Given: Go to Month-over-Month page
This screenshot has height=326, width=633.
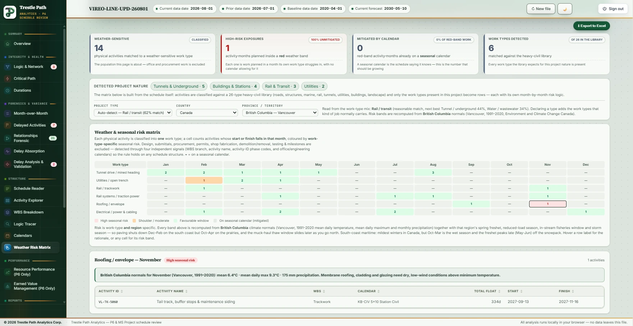Looking at the screenshot, I should 31,114.
